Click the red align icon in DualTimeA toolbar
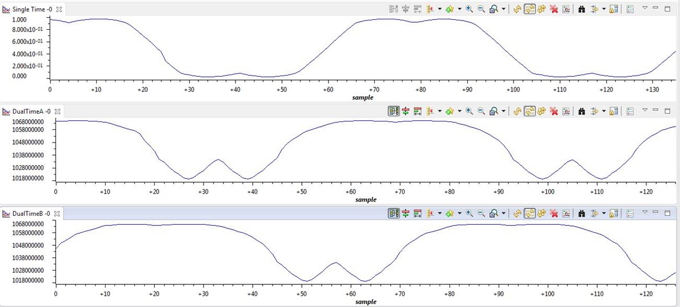680x307 pixels. [405, 110]
